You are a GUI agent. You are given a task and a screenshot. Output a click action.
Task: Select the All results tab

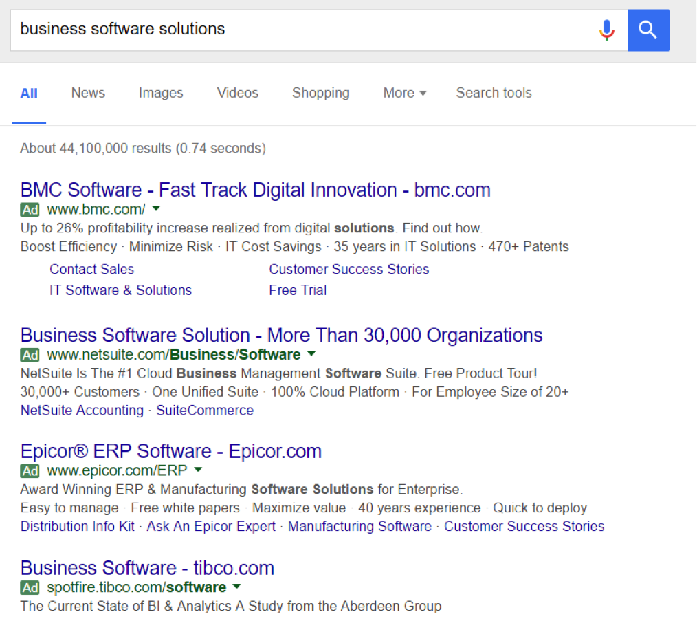click(29, 94)
